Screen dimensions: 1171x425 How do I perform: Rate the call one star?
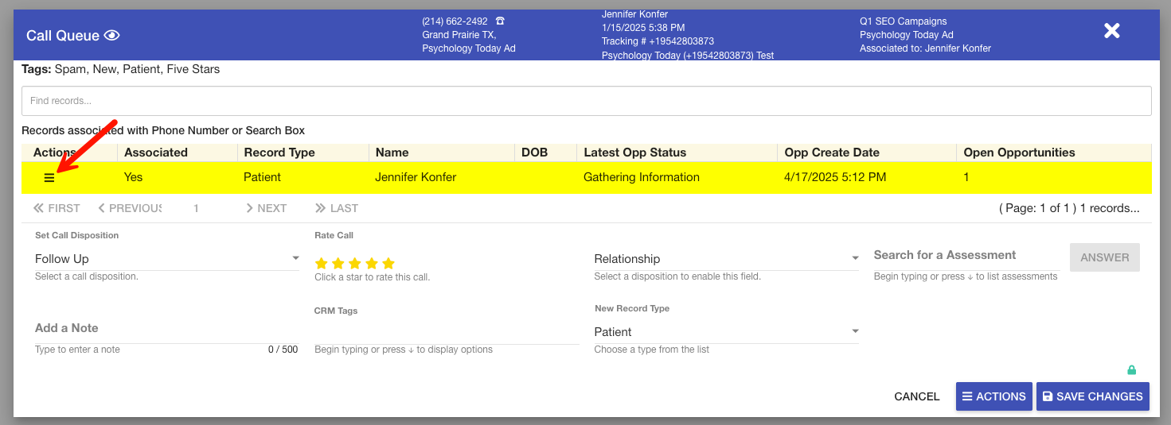(x=322, y=263)
